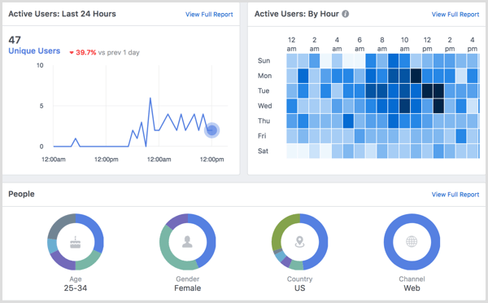Click the People section heading

coord(21,194)
